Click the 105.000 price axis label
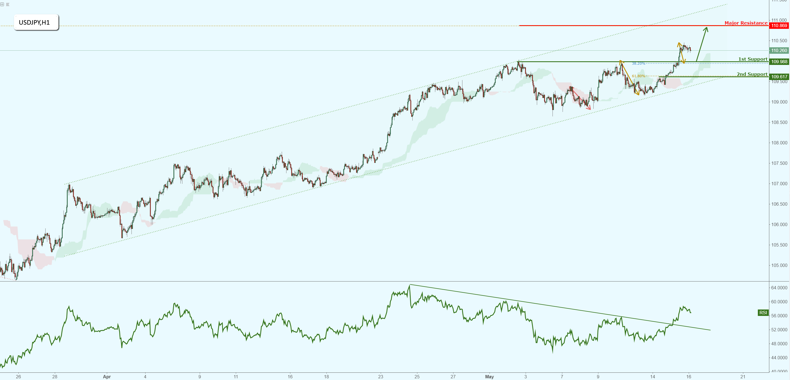Screen dimensions: 790x380 (x=779, y=265)
